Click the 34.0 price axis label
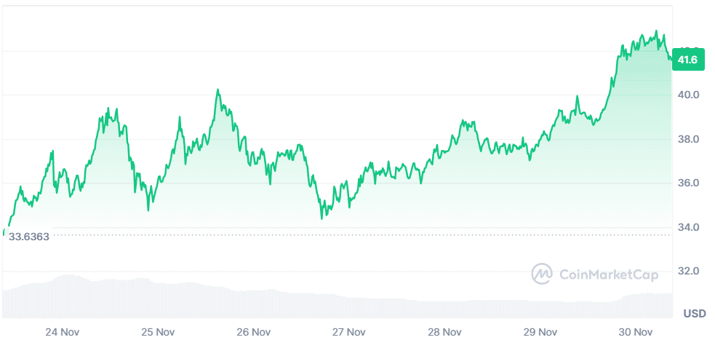The height and width of the screenshot is (340, 715). [687, 227]
